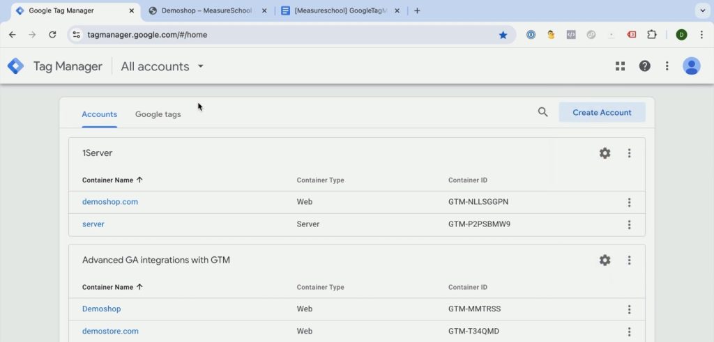Open the Demoshop container

[102, 309]
